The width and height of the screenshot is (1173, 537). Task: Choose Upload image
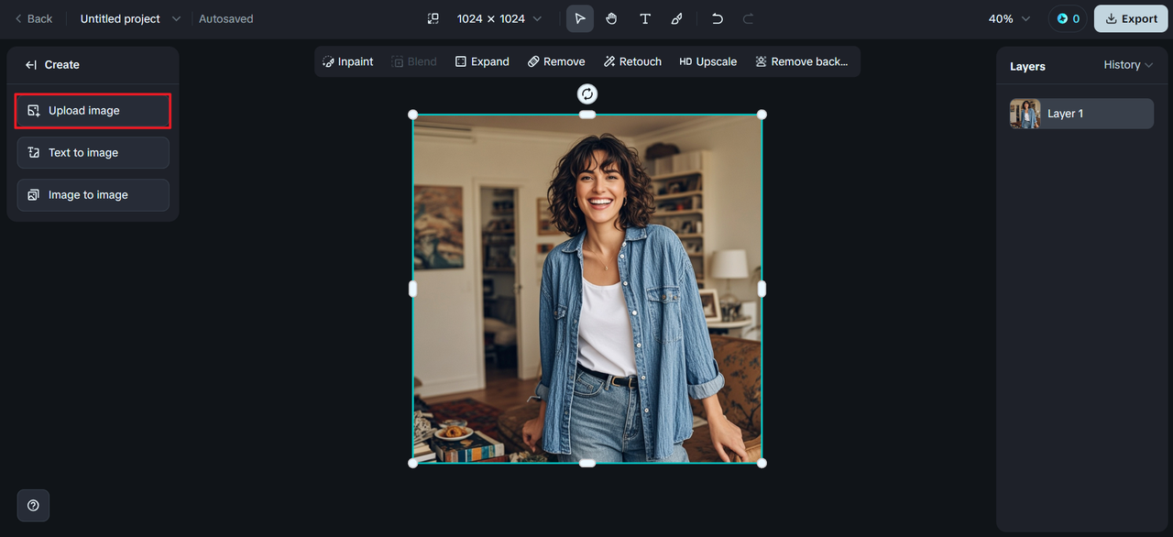(93, 111)
